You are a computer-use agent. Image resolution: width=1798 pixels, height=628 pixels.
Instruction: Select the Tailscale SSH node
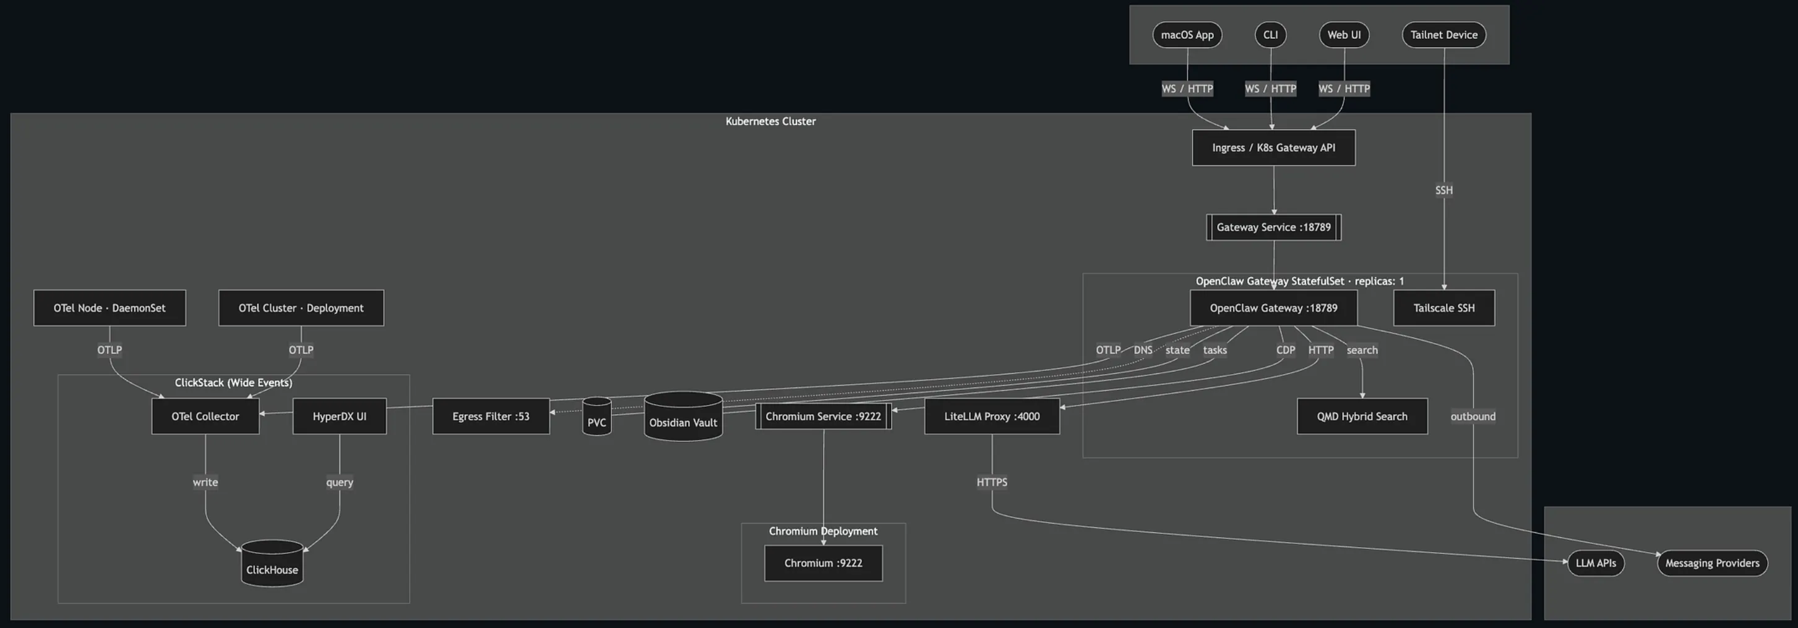pos(1443,307)
